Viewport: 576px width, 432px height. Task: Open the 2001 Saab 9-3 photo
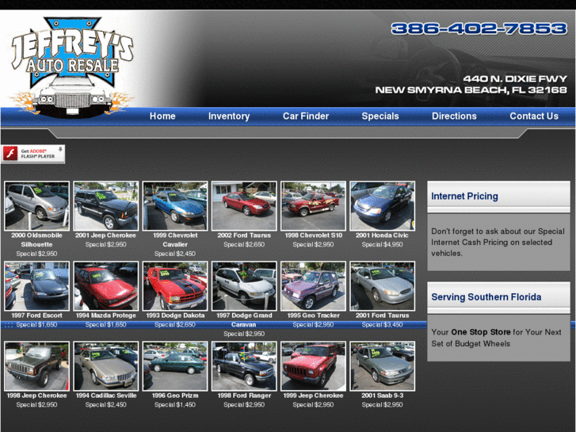pyautogui.click(x=382, y=366)
